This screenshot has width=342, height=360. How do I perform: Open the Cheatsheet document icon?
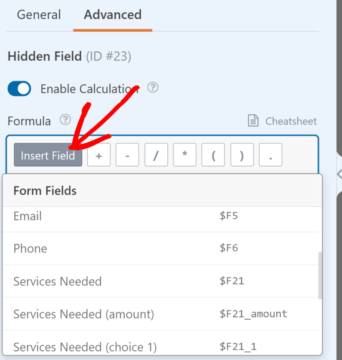[x=253, y=121]
